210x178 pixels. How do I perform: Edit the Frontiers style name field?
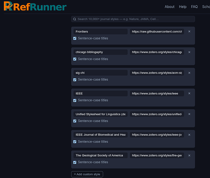[100, 32]
